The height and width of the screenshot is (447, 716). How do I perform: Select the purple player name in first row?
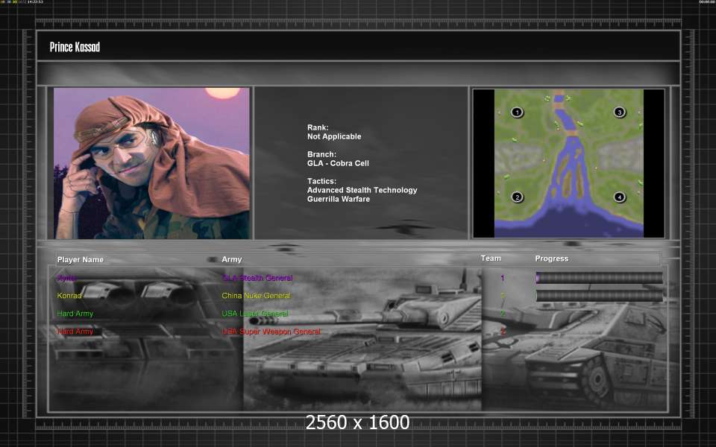pyautogui.click(x=66, y=278)
